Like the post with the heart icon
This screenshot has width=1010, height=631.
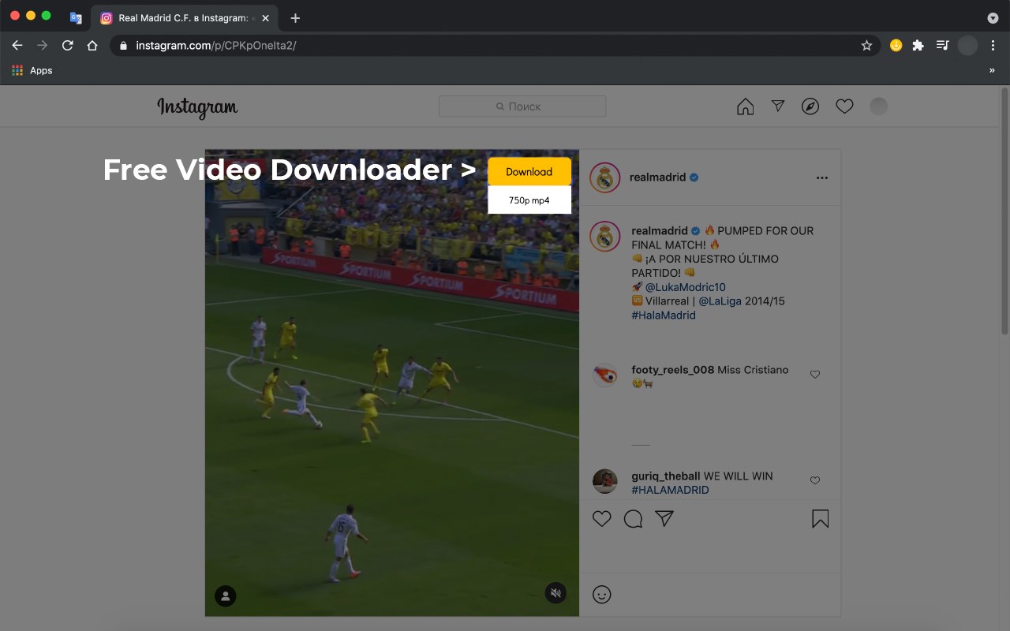(602, 518)
